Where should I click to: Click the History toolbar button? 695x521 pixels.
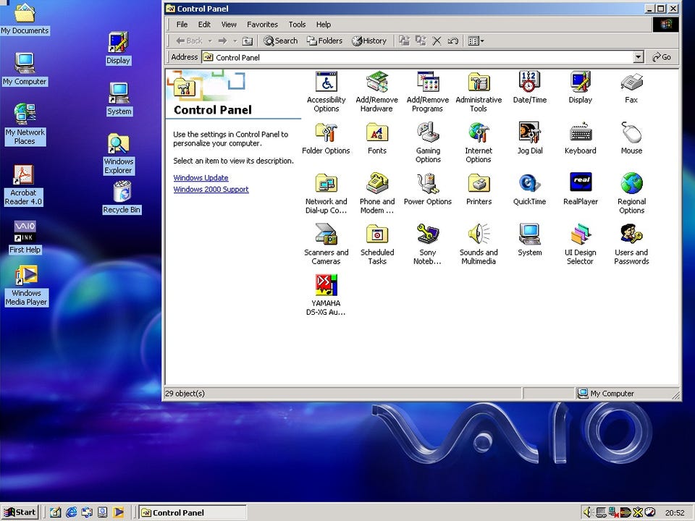[x=369, y=41]
